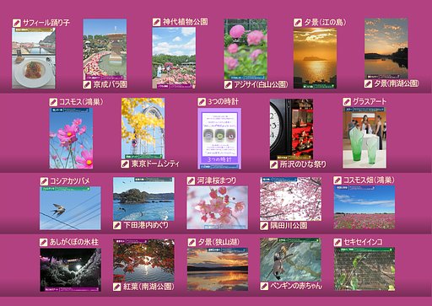Click the pencil icon beside ペンギンの赤ちゃん
Screen dimensions: 432x306
(x=264, y=287)
